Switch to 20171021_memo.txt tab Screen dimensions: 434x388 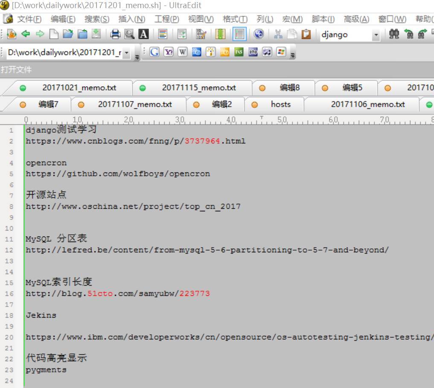pyautogui.click(x=71, y=88)
